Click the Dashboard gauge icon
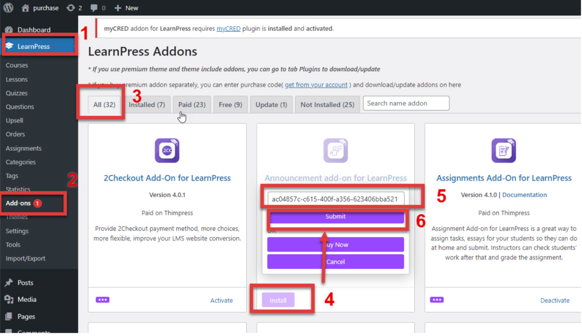This screenshot has height=336, width=582. click(x=9, y=30)
